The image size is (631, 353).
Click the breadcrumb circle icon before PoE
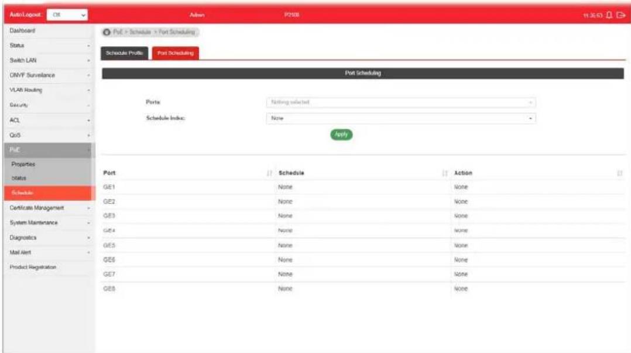coord(107,32)
